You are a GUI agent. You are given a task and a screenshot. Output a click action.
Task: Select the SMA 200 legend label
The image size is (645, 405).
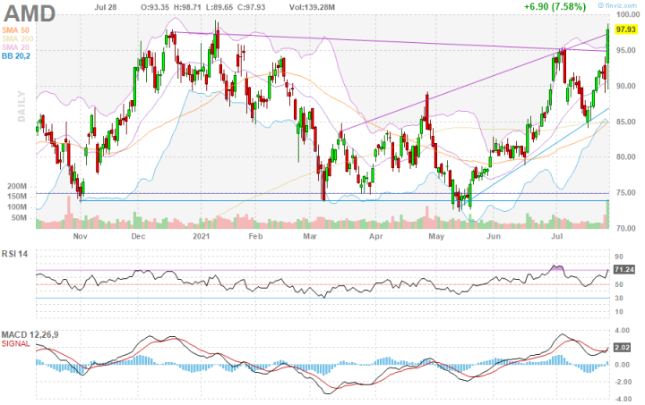point(18,39)
